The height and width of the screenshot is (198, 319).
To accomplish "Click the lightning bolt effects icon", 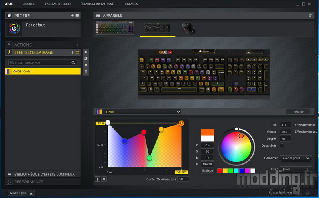I will point(9,52).
